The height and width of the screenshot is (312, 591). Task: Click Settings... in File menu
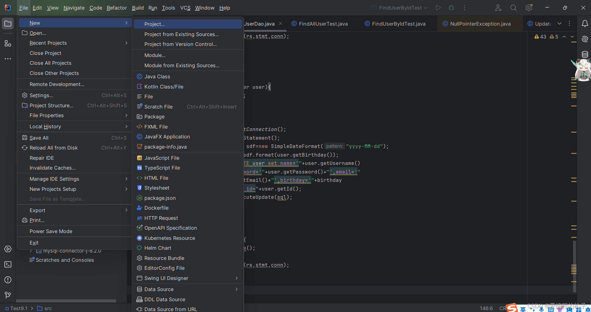pos(75,95)
